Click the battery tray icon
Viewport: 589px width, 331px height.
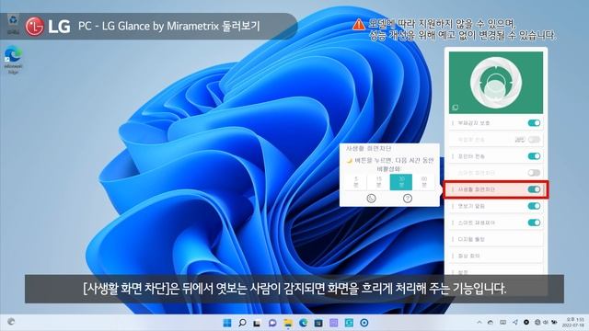click(x=554, y=323)
